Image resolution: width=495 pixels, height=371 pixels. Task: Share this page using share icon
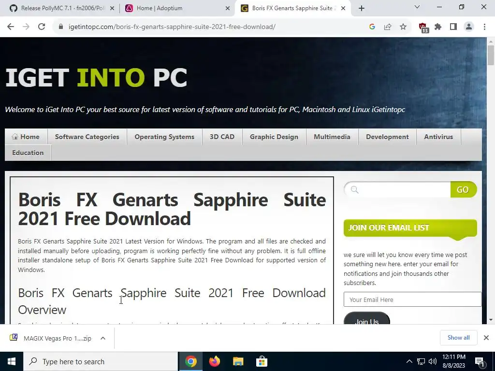tap(388, 27)
